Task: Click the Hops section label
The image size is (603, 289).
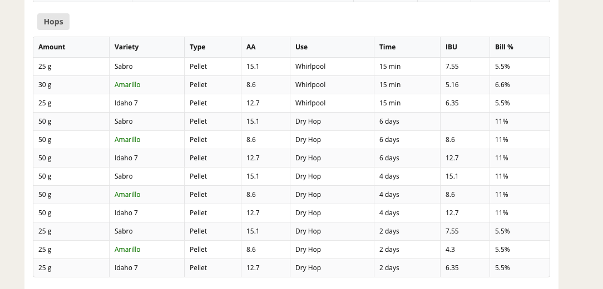Action: coord(53,22)
